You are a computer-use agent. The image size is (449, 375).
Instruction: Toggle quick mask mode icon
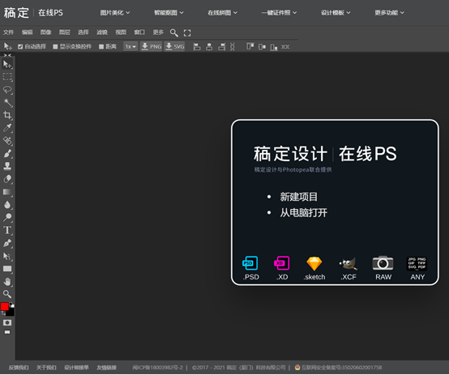coord(7,322)
